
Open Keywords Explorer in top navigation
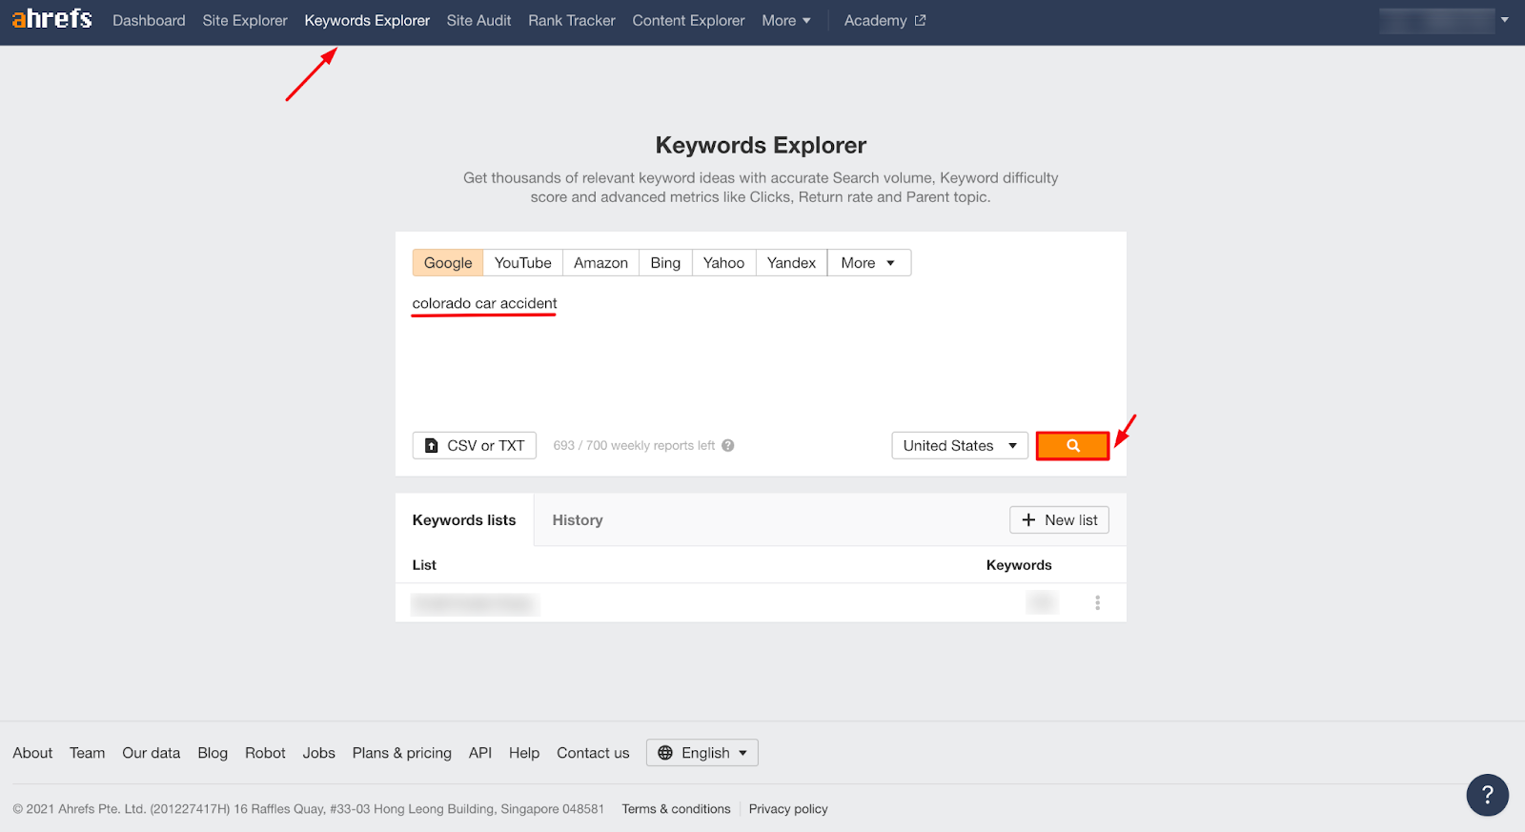point(367,20)
